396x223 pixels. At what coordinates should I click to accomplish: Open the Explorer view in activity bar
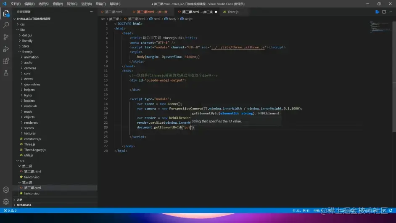(6, 13)
